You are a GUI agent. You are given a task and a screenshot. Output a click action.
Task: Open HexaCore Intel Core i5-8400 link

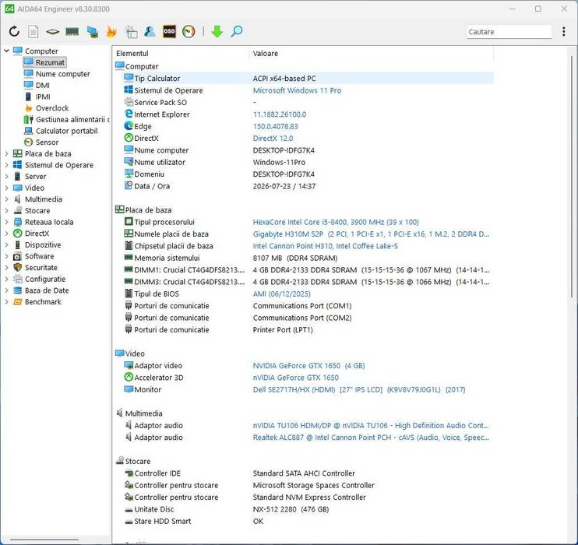coord(336,222)
